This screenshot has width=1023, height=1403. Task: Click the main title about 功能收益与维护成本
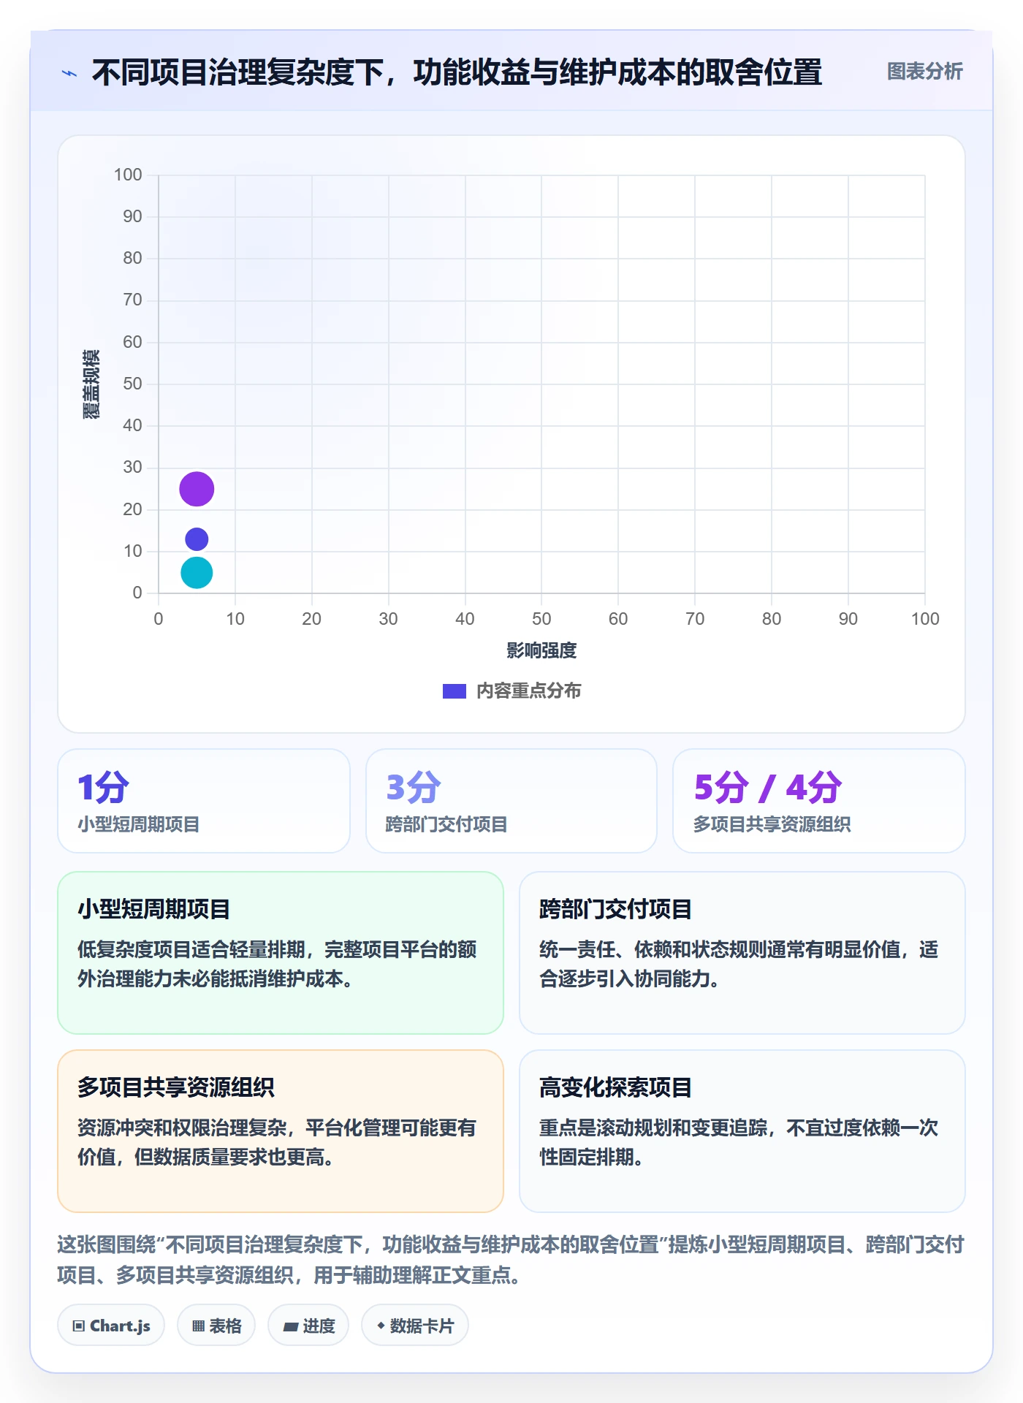(457, 72)
